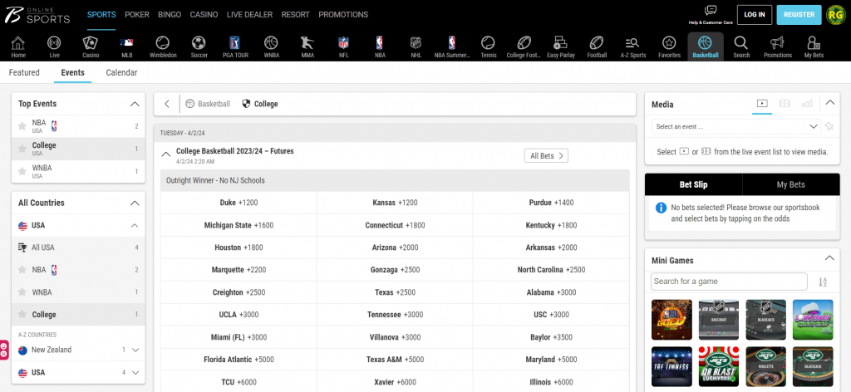Open the Select an event dropdown

point(736,126)
